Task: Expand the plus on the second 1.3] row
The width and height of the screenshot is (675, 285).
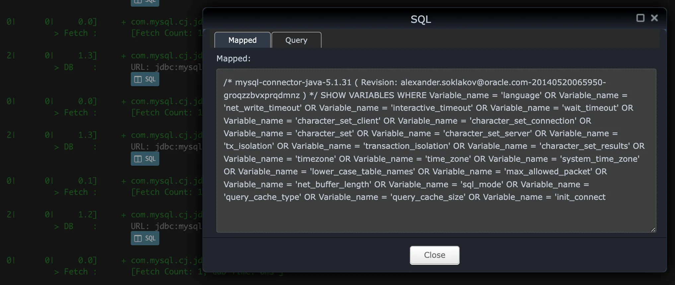Action: point(123,136)
